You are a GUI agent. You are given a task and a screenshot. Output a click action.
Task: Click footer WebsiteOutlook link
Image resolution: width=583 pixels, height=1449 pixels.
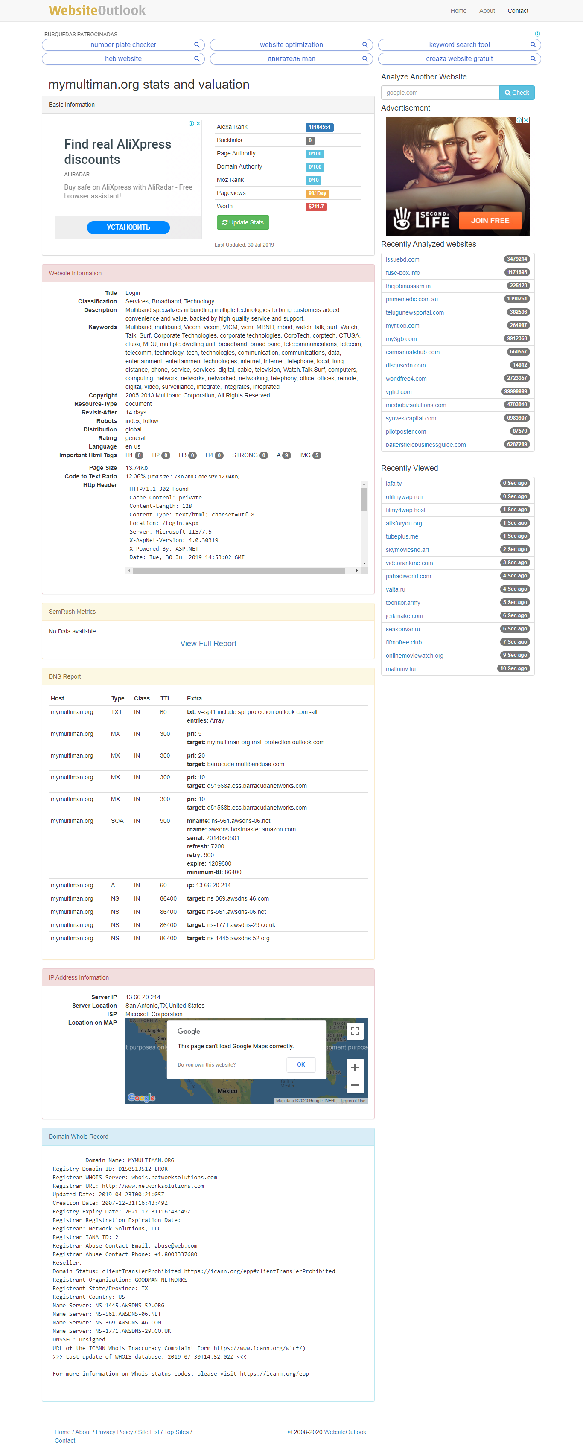345,1432
